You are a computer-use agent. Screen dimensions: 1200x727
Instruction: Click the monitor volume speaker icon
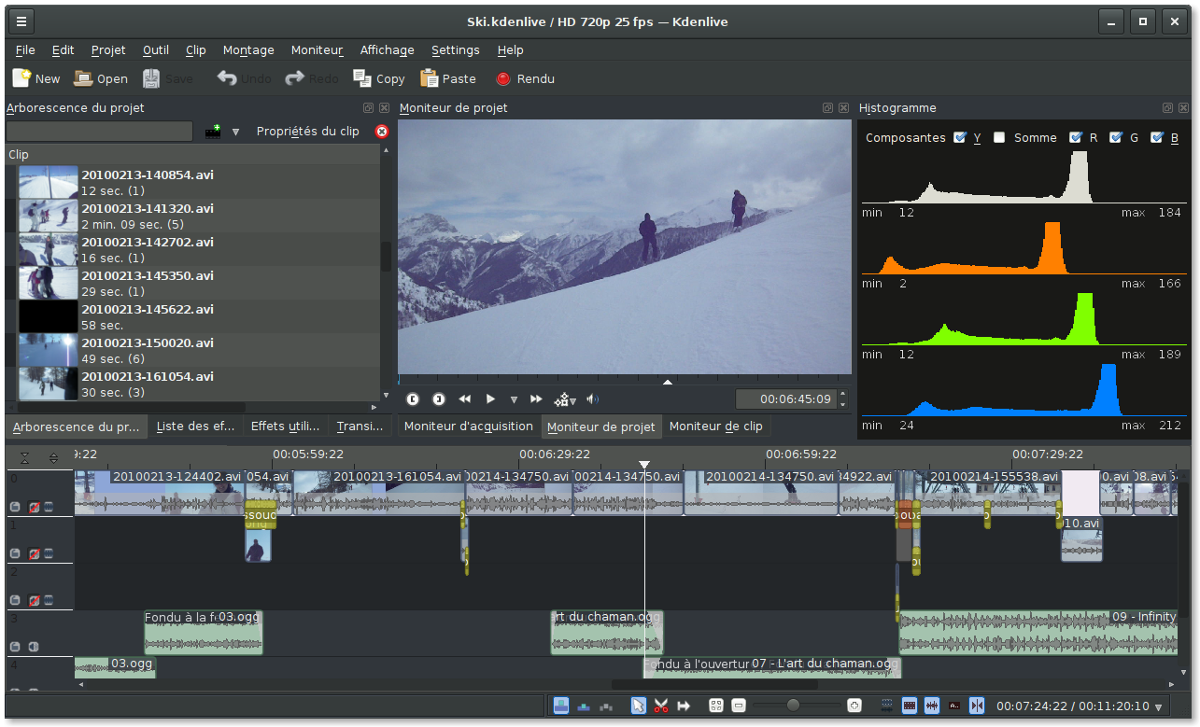tap(592, 399)
